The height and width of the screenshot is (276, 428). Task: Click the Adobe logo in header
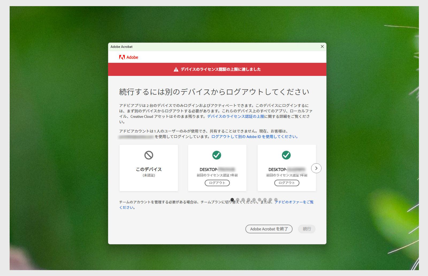[129, 57]
